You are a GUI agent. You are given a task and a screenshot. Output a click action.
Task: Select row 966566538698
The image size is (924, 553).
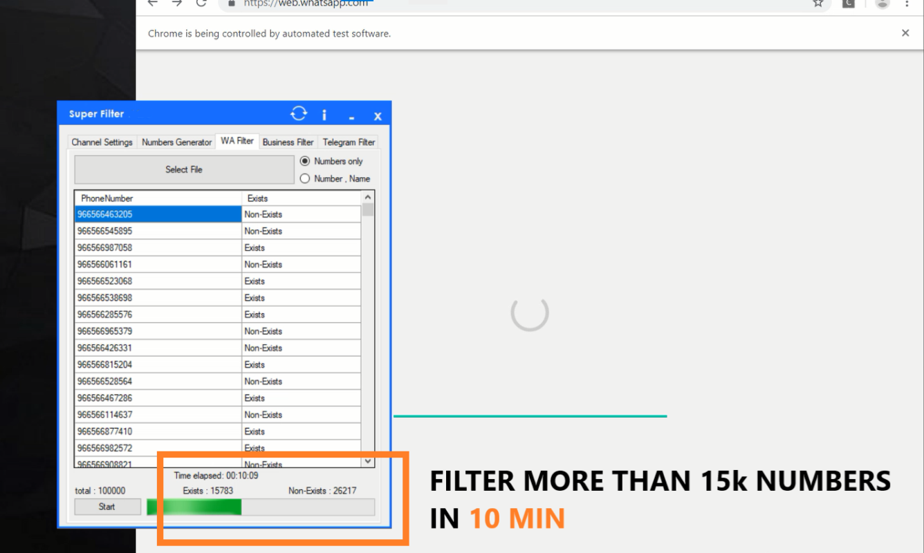coord(218,298)
